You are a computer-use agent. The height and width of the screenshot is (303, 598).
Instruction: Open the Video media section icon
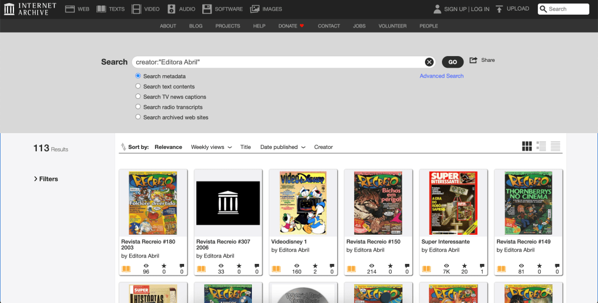(x=136, y=9)
